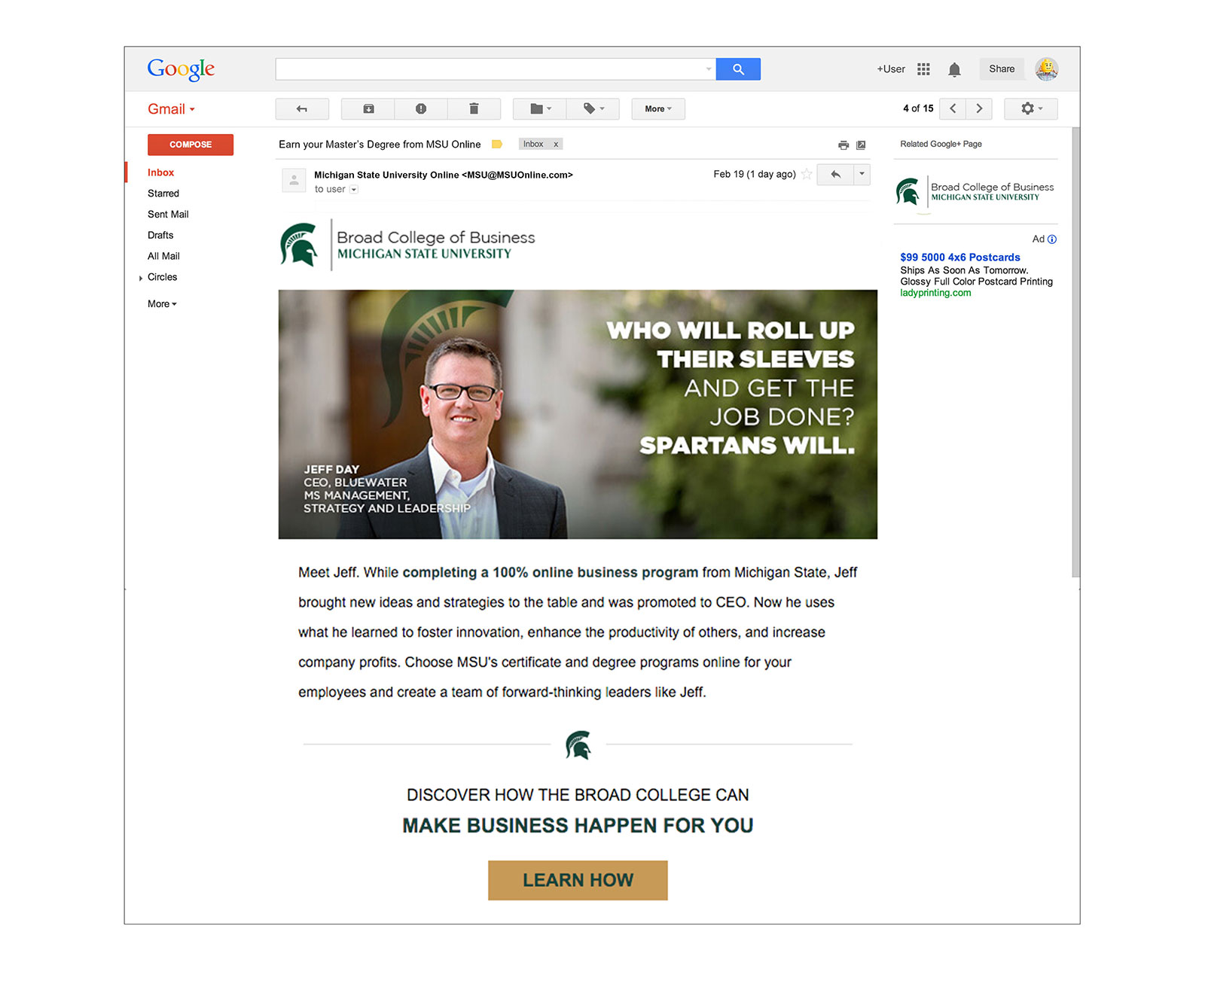Click the archive icon in toolbar
This screenshot has height=993, width=1205.
[368, 109]
